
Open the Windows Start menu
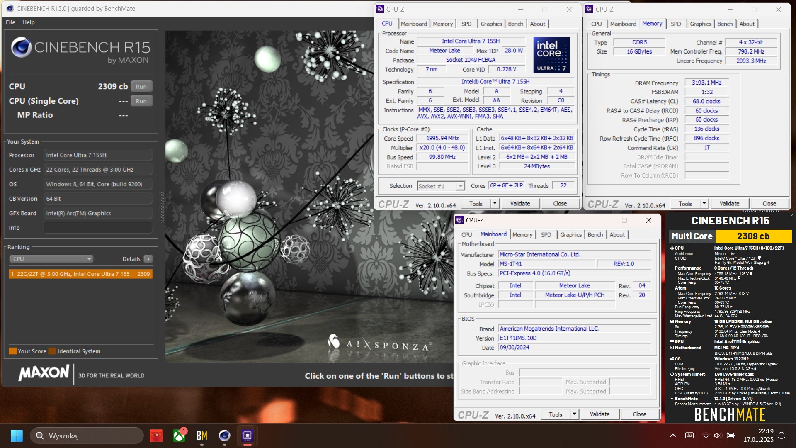click(17, 436)
